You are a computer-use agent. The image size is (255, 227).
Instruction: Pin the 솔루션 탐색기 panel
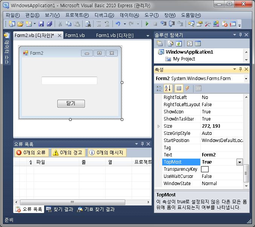pyautogui.click(x=240, y=35)
